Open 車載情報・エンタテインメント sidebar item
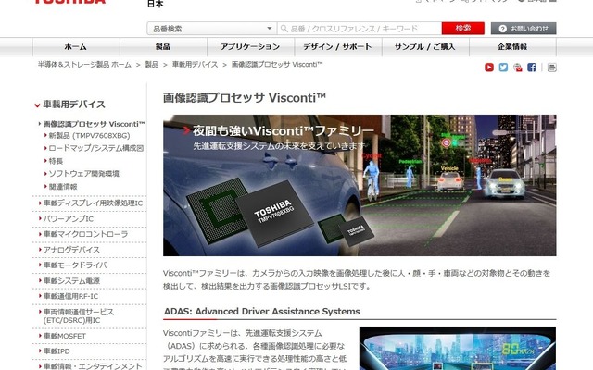 [93, 366]
